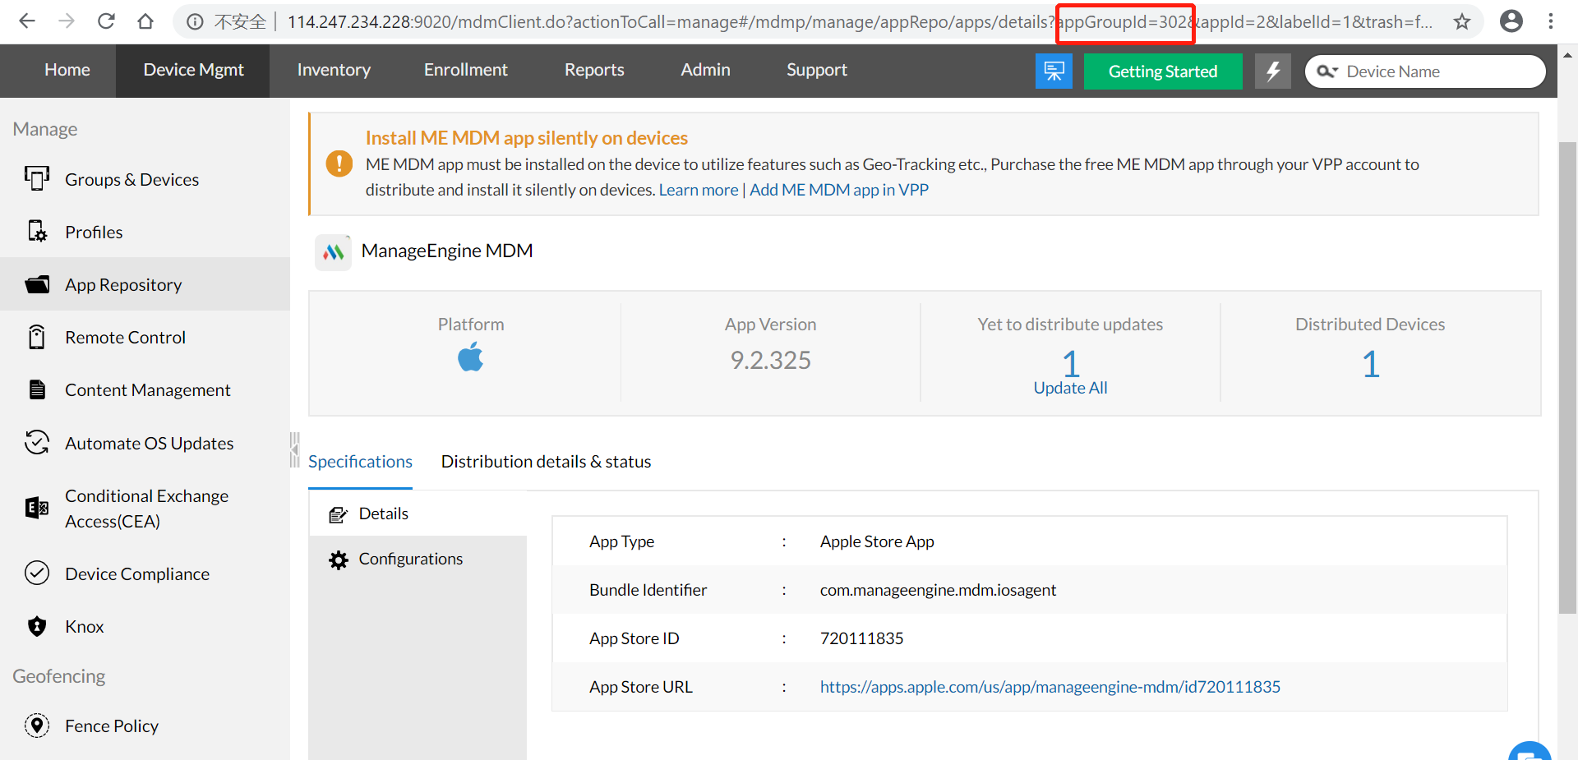Click the browser address bar URL
Viewport: 1578px width, 760px height.
(859, 22)
